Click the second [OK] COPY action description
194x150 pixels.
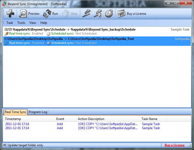coord(108,128)
